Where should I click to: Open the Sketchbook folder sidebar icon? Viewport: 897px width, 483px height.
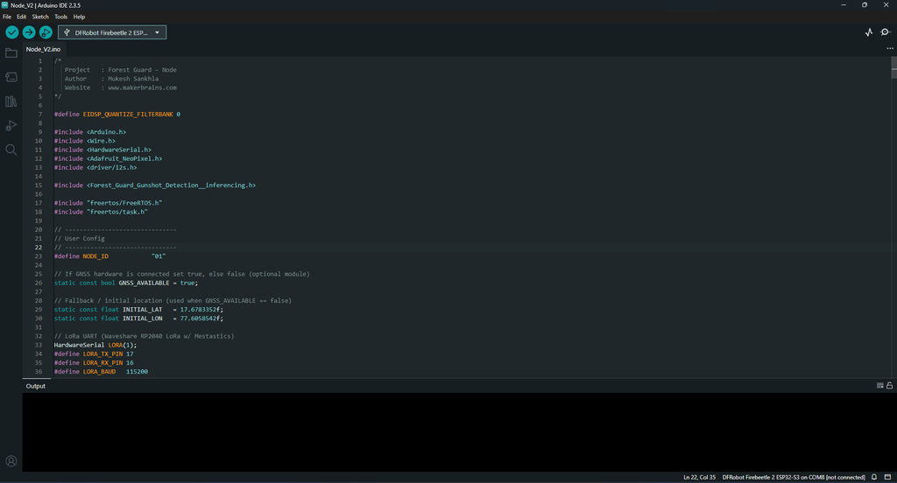tap(11, 53)
